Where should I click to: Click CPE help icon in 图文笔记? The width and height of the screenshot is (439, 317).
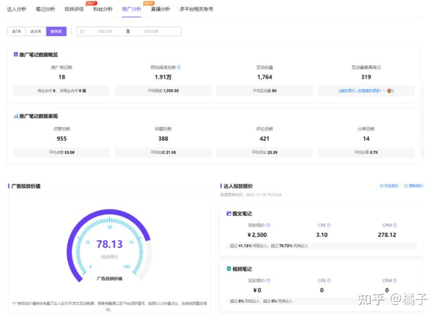click(329, 225)
